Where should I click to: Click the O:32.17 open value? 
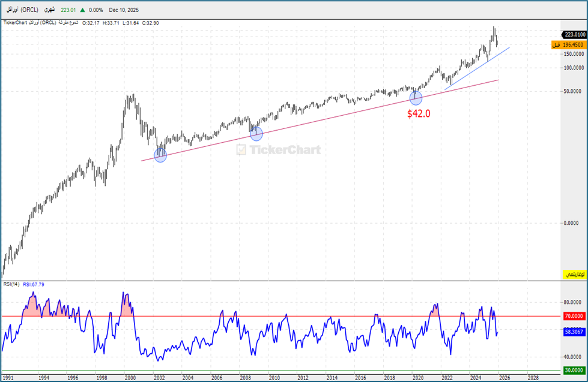coord(91,23)
